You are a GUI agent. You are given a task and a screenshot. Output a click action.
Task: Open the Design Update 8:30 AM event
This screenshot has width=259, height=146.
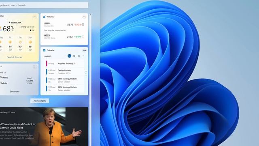click(65, 72)
